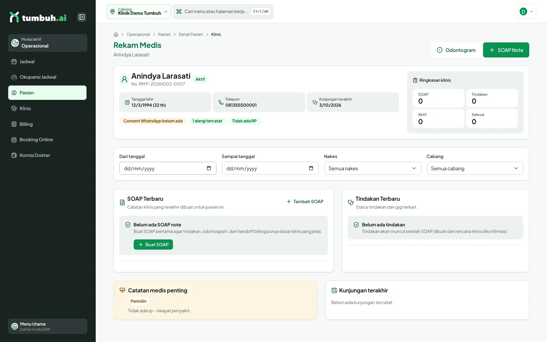This screenshot has height=342, width=547.
Task: Click the Buat SOAP button
Action: (x=153, y=245)
